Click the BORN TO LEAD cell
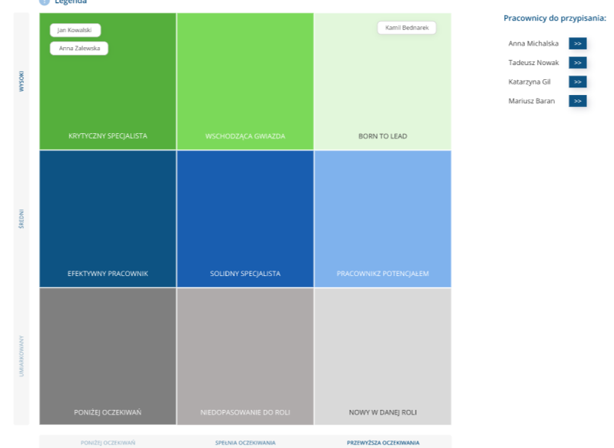This screenshot has height=448, width=614. [383, 82]
